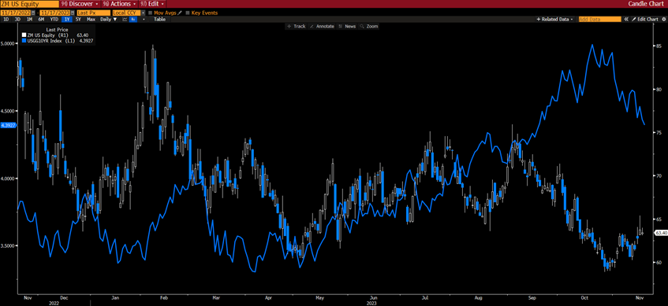Click the end date field 11/17/2023
Viewport: 668px width, 306px height.
54,13
